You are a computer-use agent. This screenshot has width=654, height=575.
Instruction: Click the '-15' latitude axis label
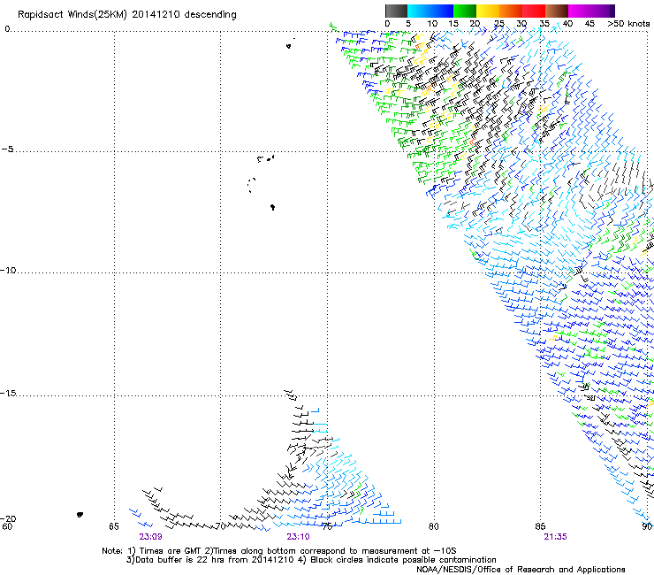coord(8,393)
